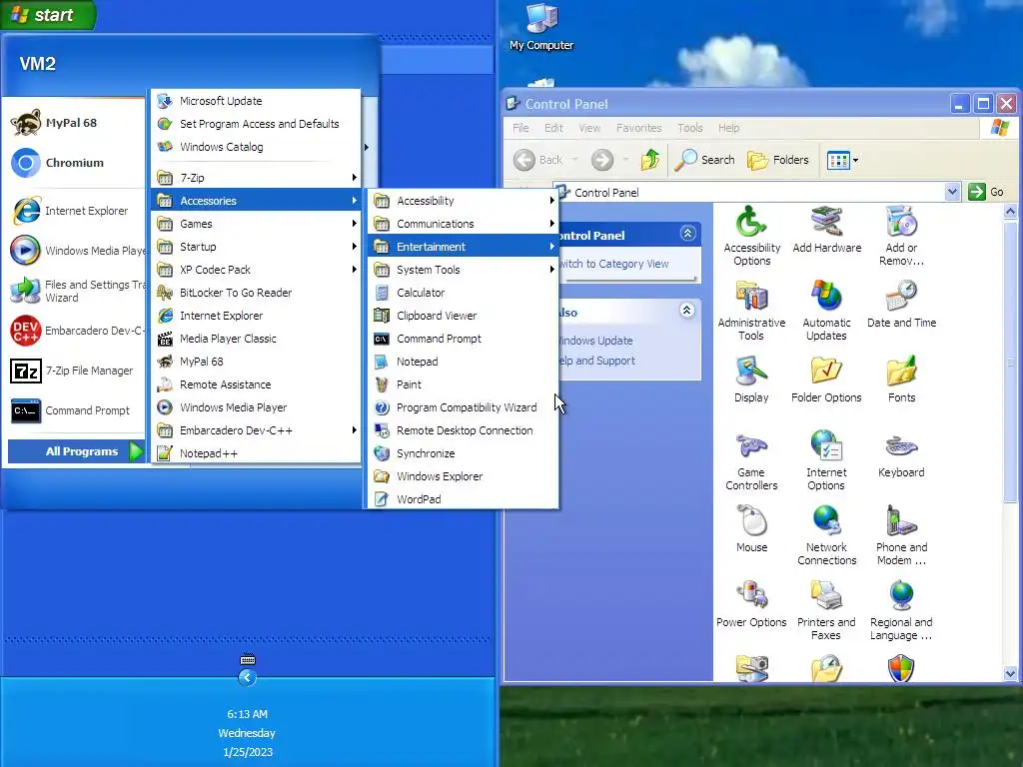Viewport: 1023px width, 767px height.
Task: Open the Add Hardware applet
Action: coord(826,230)
